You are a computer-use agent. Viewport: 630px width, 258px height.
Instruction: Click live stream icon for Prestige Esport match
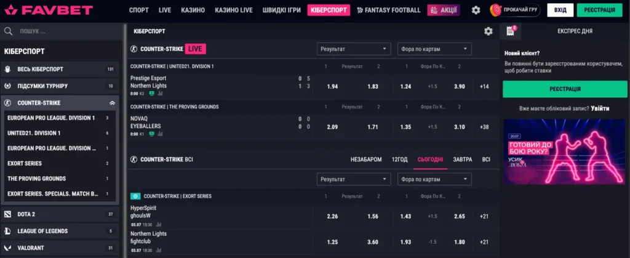click(x=151, y=94)
